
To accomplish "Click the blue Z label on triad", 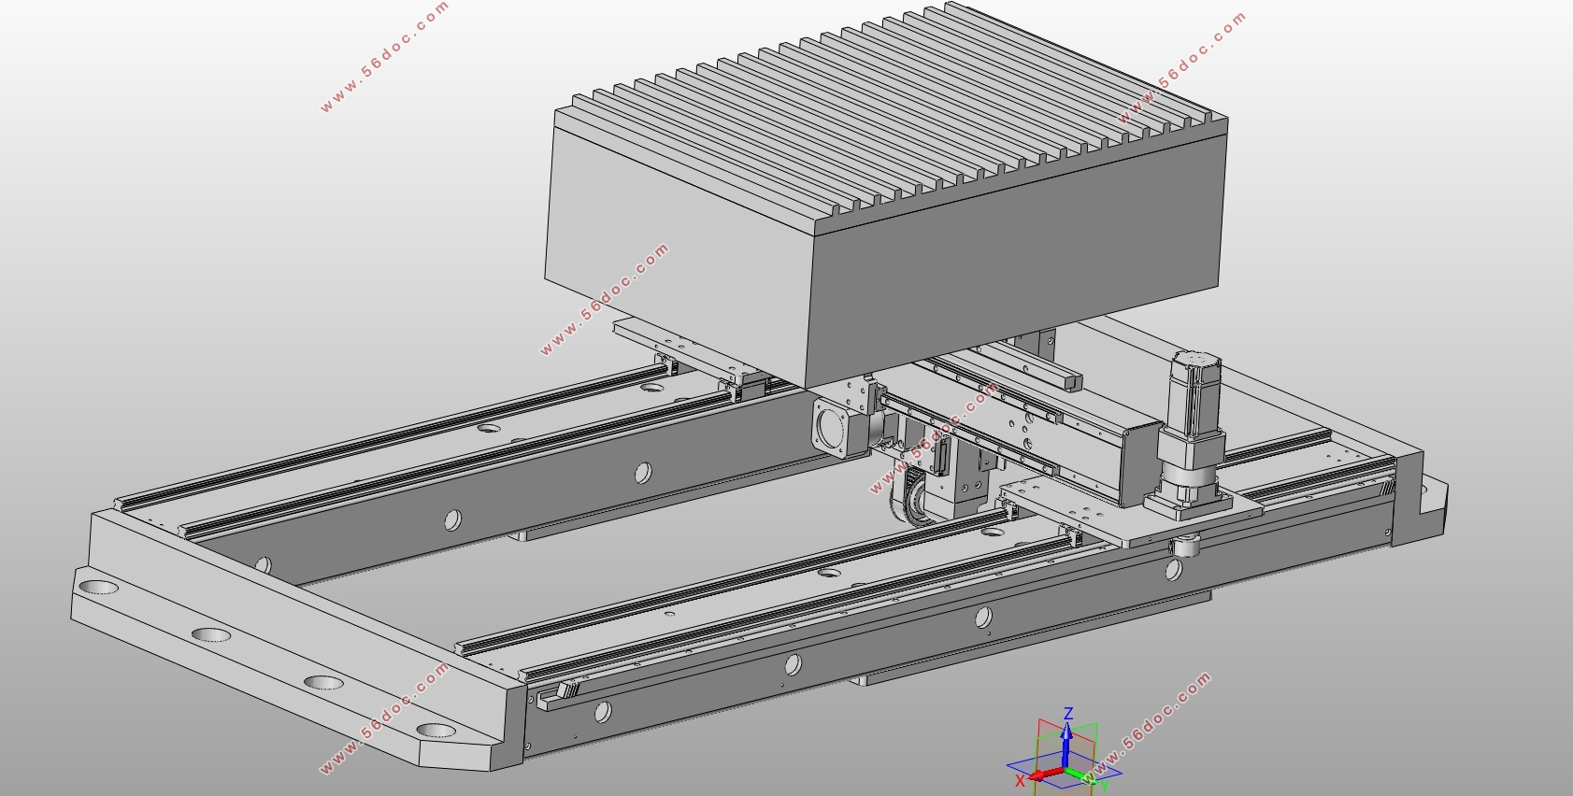I will coord(1068,714).
